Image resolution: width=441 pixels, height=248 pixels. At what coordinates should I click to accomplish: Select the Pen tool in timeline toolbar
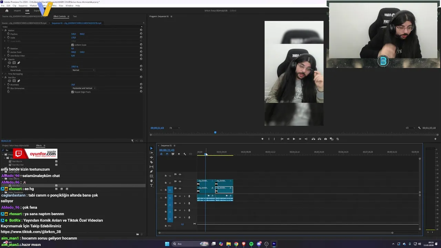(151, 171)
